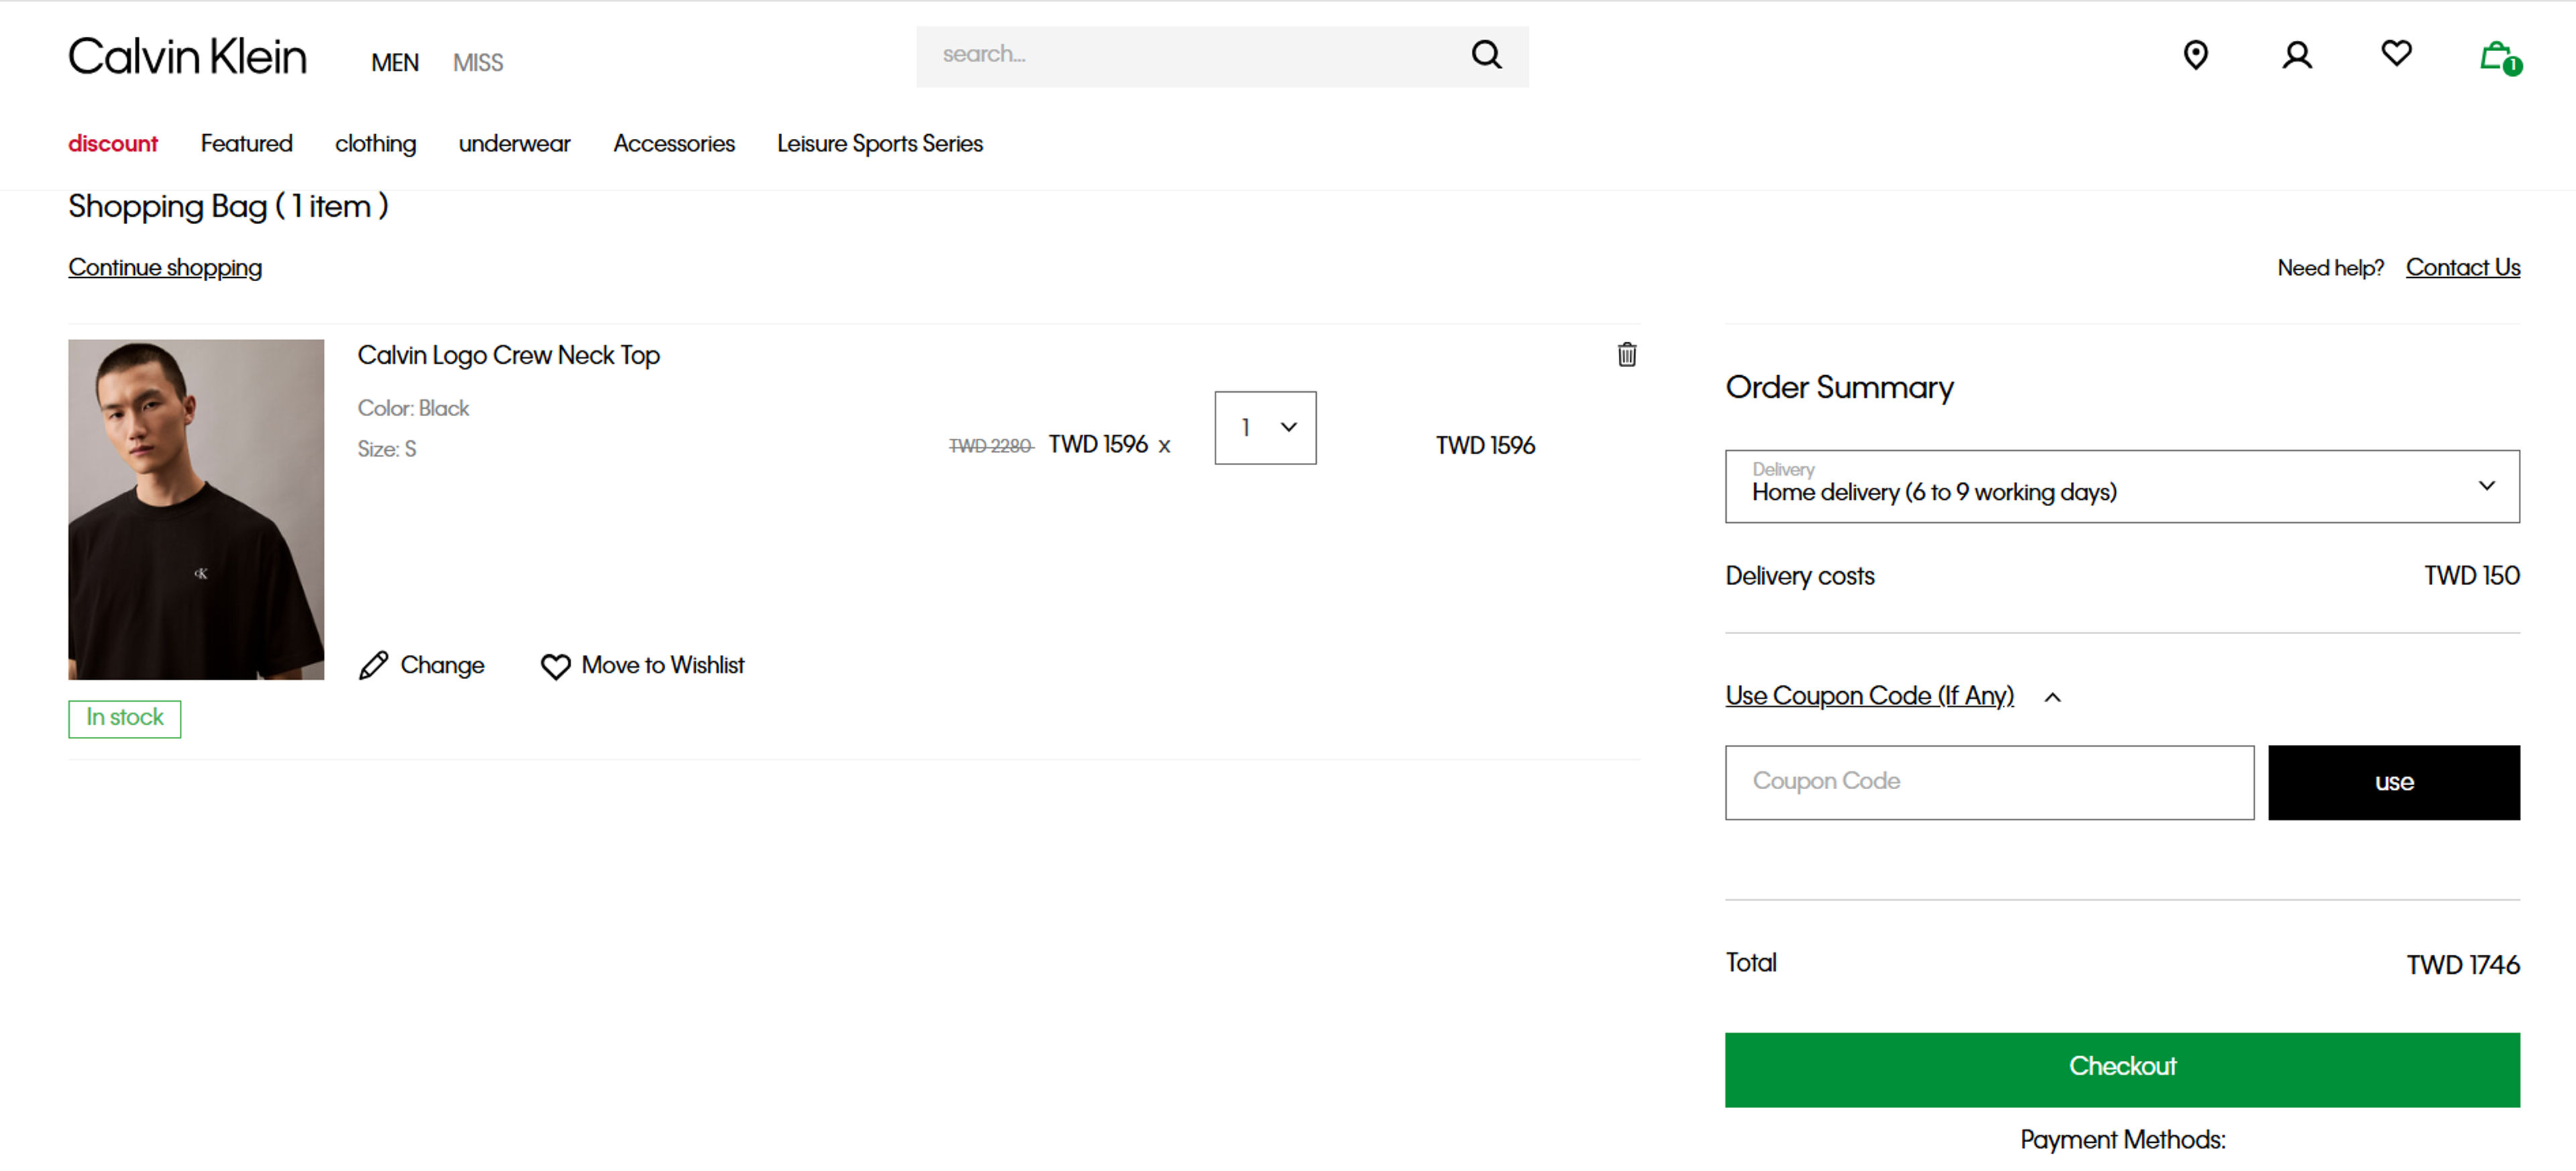This screenshot has height=1171, width=2576.
Task: Open the wishlist heart icon in header
Action: (2396, 53)
